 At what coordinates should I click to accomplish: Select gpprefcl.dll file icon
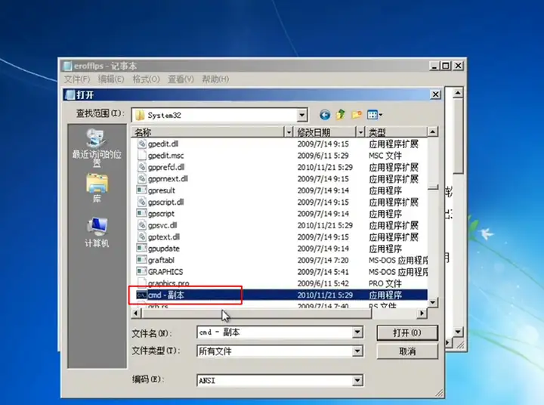141,167
